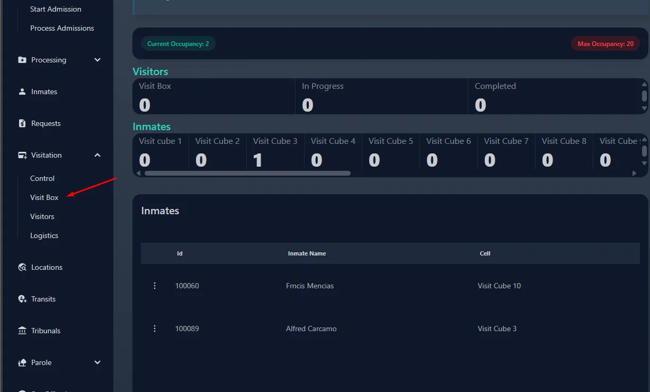Open Visit Box under Visitation
The height and width of the screenshot is (392, 650).
[x=44, y=197]
